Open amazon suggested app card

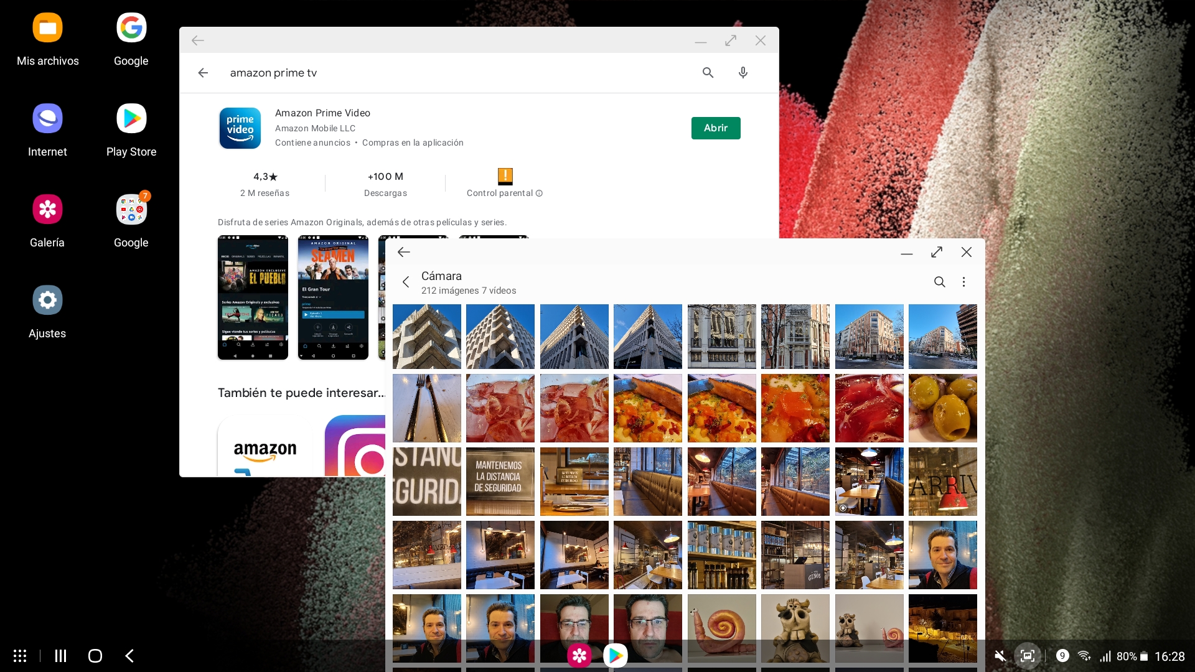pyautogui.click(x=265, y=446)
